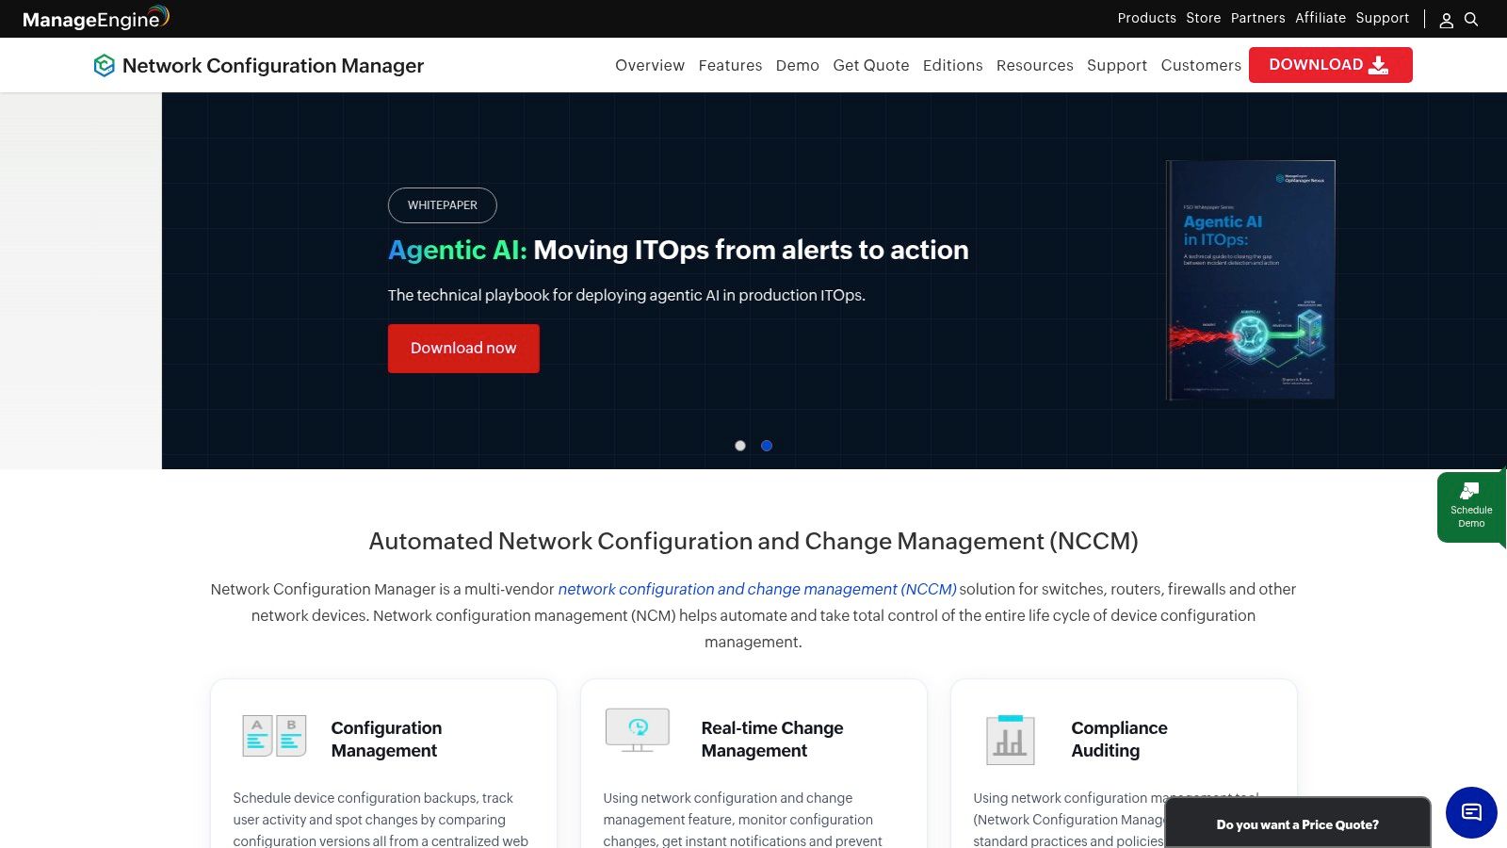Click the Network Configuration Manager hexagon logo
Screen dimensions: 1507x848
[105, 65]
